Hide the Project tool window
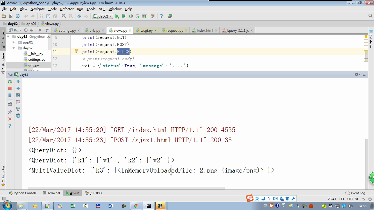The width and height of the screenshot is (374, 210). [48, 30]
